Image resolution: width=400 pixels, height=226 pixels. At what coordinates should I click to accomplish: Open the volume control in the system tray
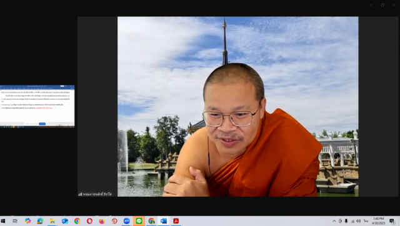coord(358,221)
